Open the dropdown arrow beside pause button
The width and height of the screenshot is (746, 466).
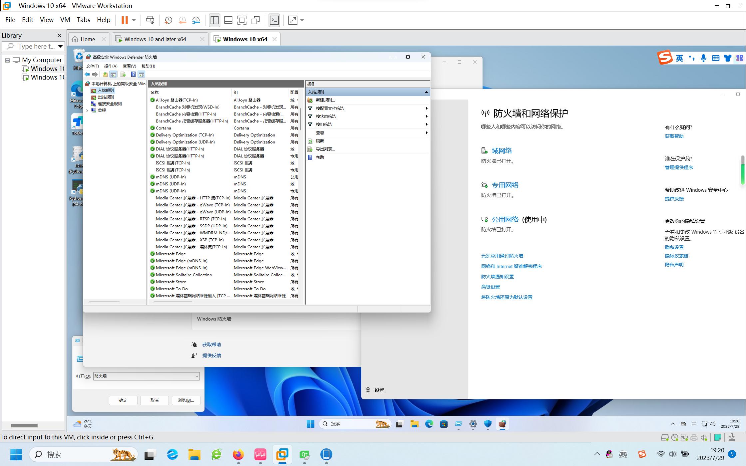coord(134,20)
